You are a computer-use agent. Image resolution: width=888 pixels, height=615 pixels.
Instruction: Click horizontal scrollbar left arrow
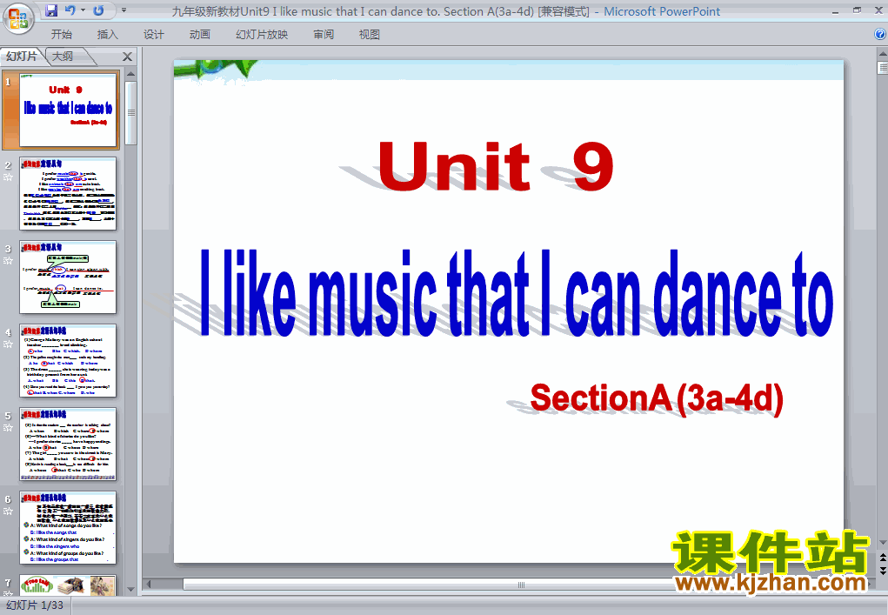pyautogui.click(x=149, y=584)
